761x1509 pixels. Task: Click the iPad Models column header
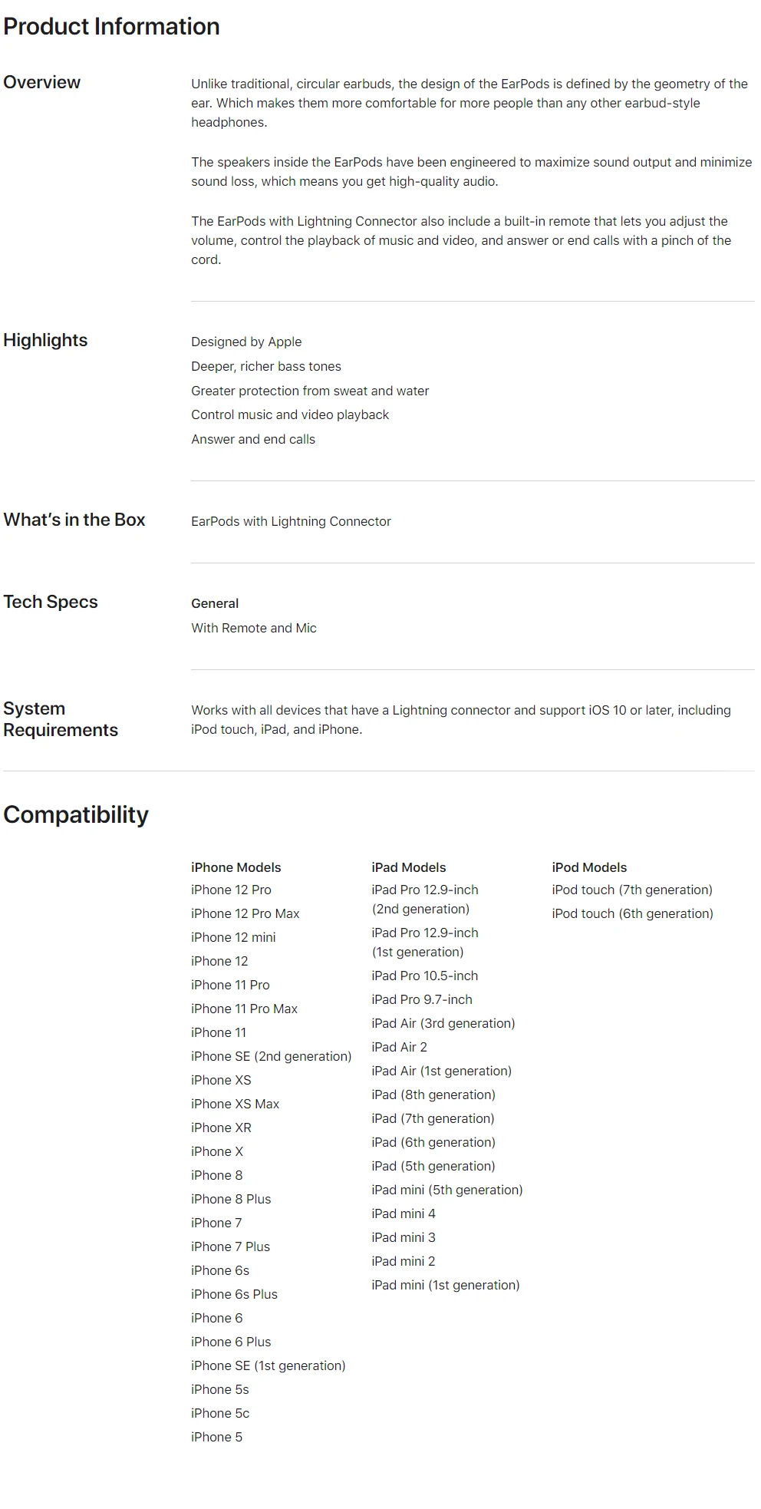click(408, 867)
